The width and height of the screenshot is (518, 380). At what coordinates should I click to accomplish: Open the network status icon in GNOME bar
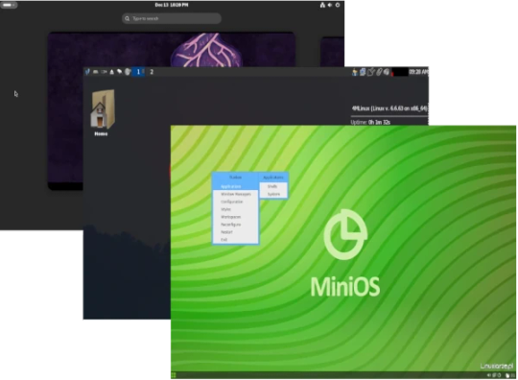click(x=322, y=5)
